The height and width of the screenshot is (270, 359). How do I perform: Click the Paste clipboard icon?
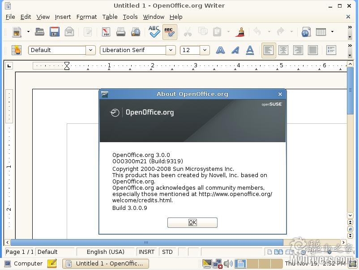(217, 32)
